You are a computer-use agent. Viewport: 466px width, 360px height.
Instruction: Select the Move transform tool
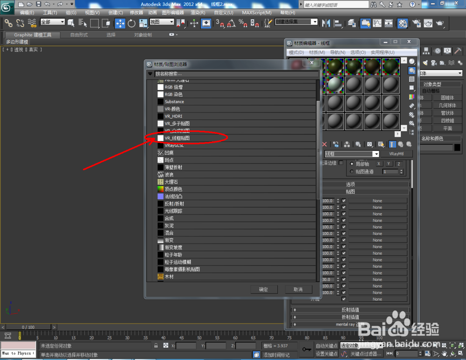click(x=120, y=23)
